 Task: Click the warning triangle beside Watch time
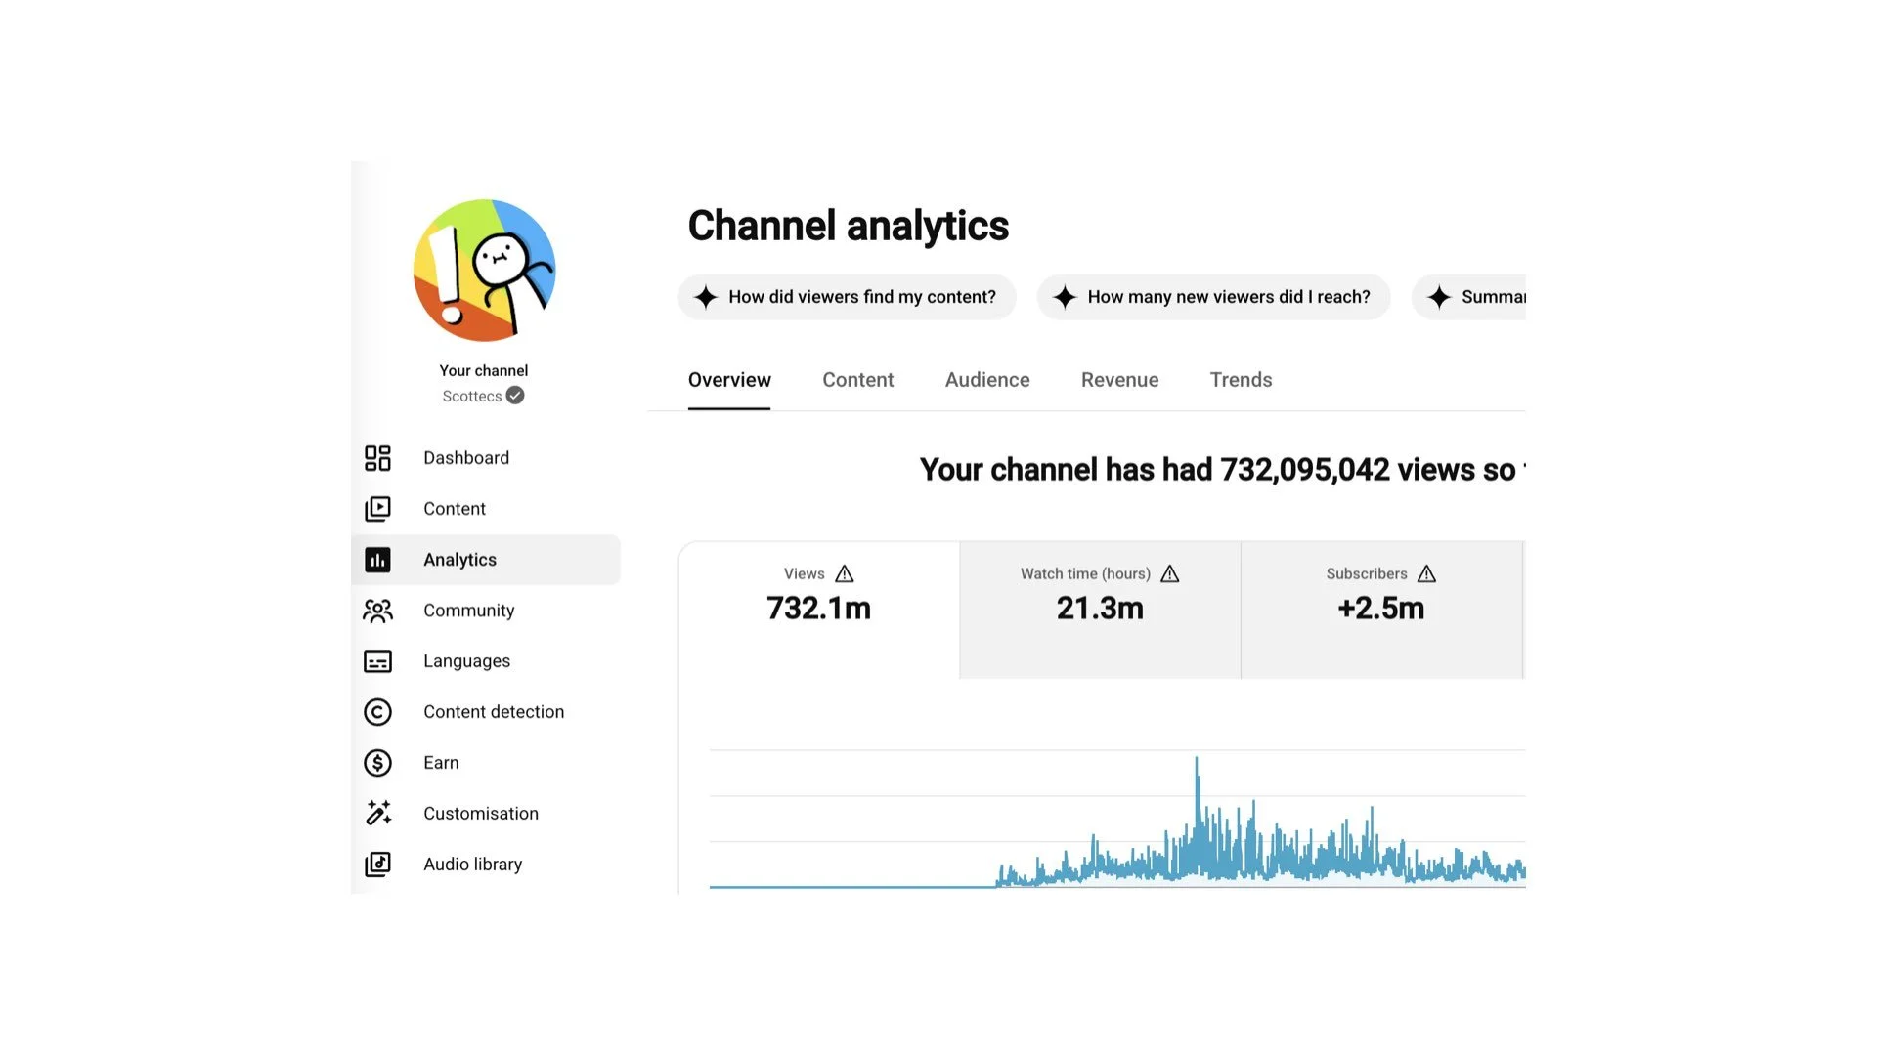pos(1170,573)
